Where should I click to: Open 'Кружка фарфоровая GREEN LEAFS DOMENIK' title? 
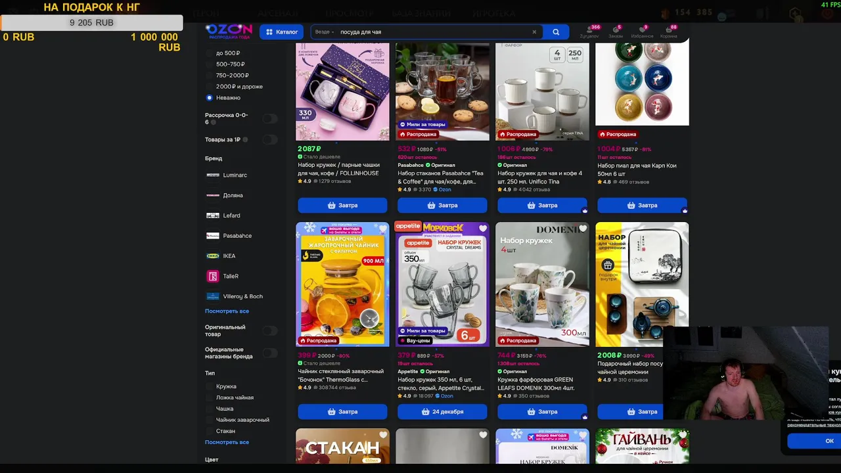[x=536, y=384]
